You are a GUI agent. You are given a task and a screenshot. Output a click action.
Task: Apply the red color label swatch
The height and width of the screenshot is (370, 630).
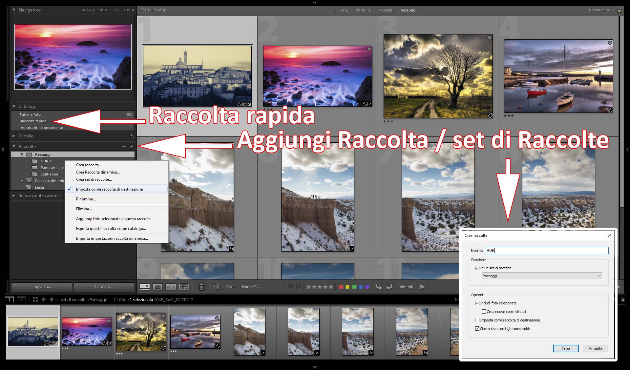tap(341, 287)
